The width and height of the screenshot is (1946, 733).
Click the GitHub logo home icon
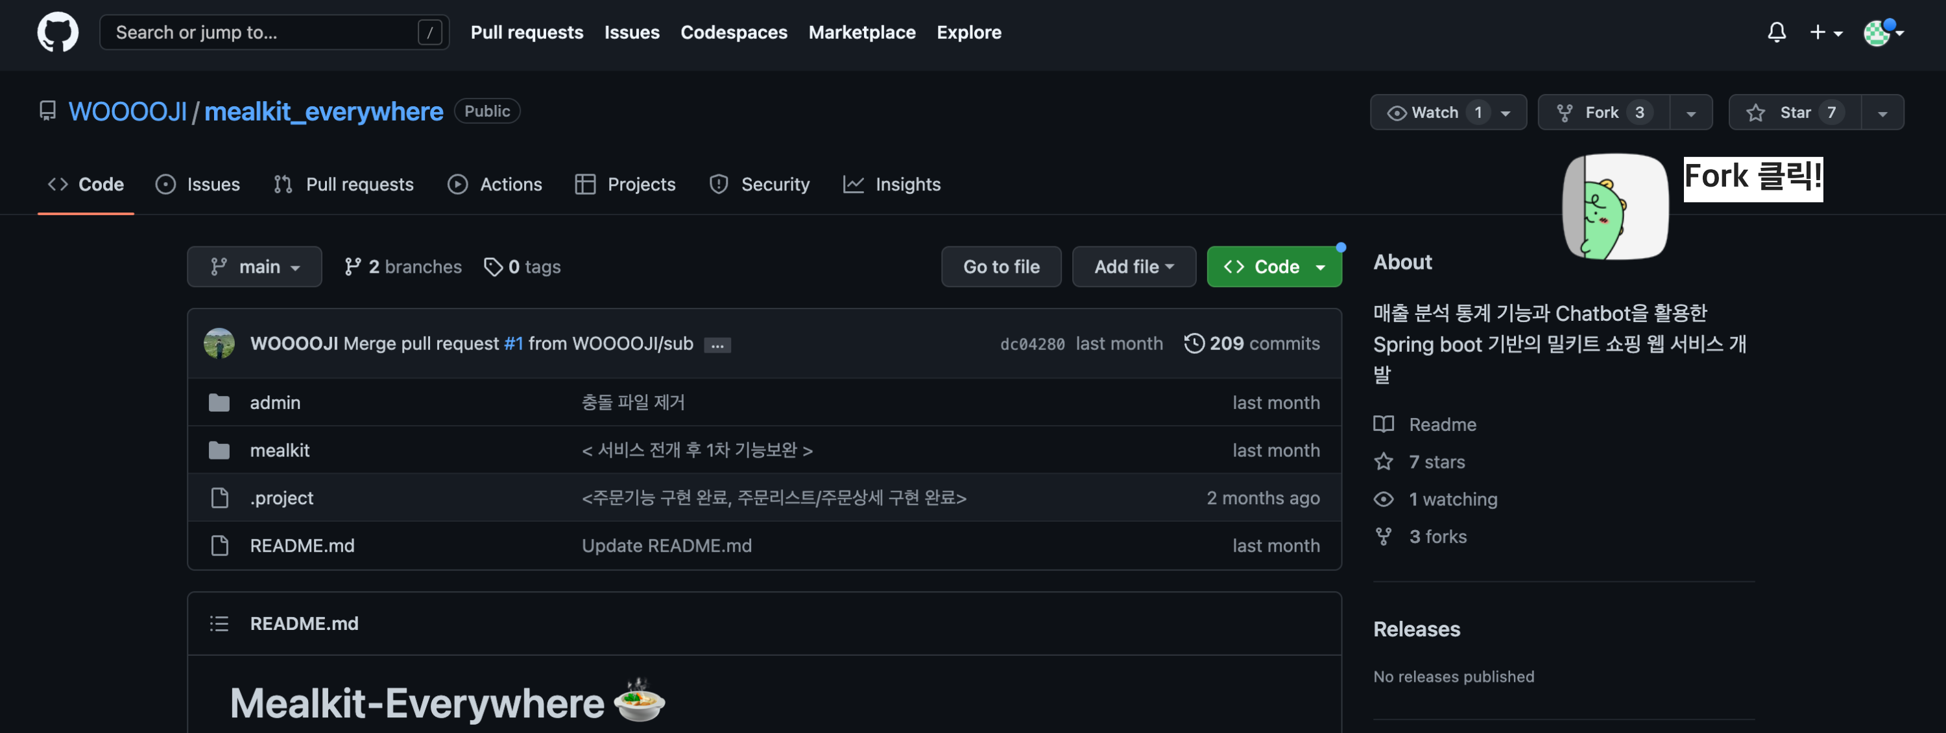click(x=58, y=32)
